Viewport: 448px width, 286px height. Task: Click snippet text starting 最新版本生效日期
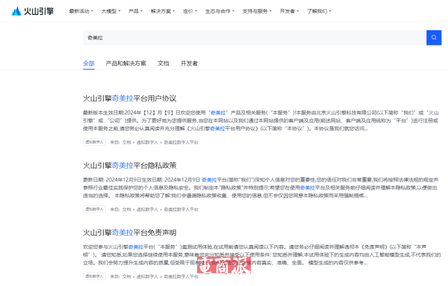260,121
